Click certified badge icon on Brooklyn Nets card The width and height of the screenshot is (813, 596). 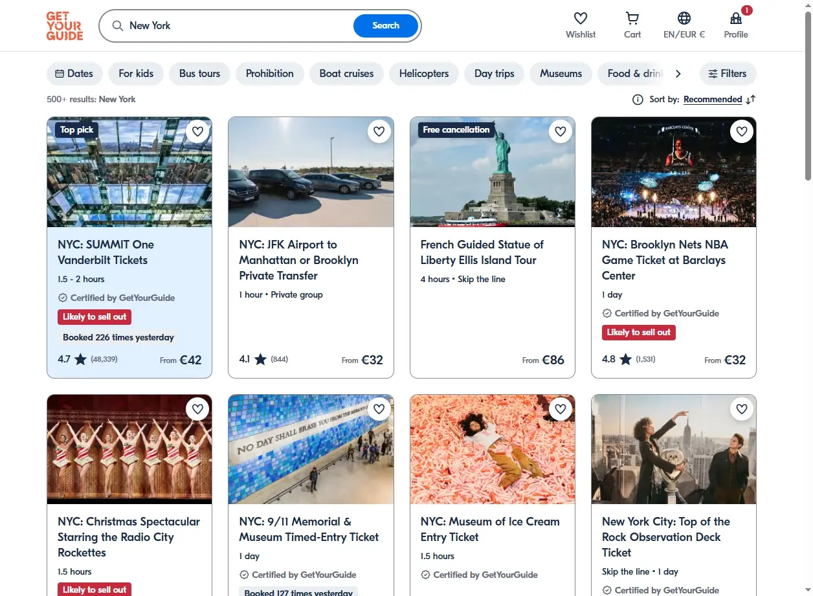pos(607,314)
